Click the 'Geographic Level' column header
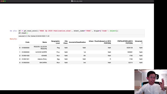This screenshot has width=167, height=94. tap(55, 42)
